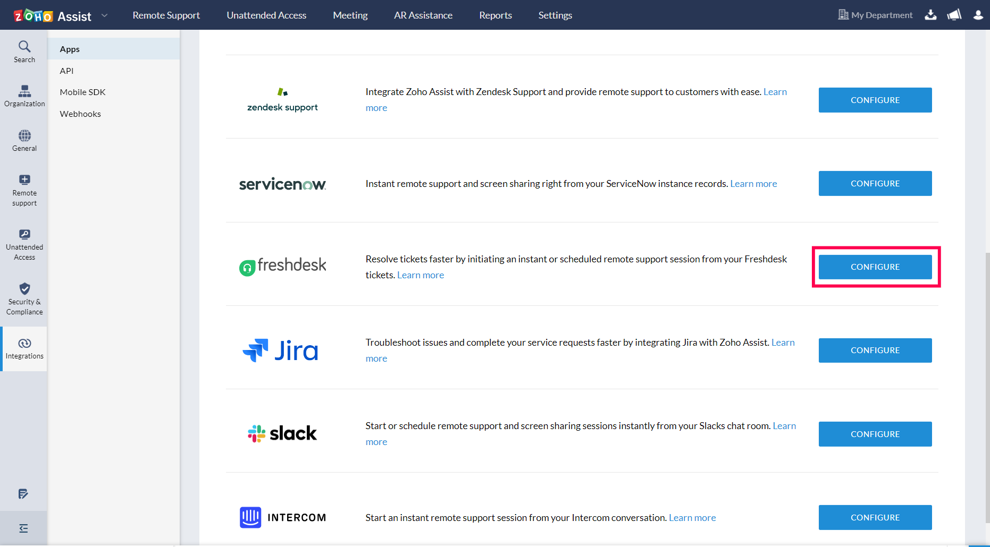Open Organization settings in sidebar
The image size is (990, 547).
pos(24,96)
